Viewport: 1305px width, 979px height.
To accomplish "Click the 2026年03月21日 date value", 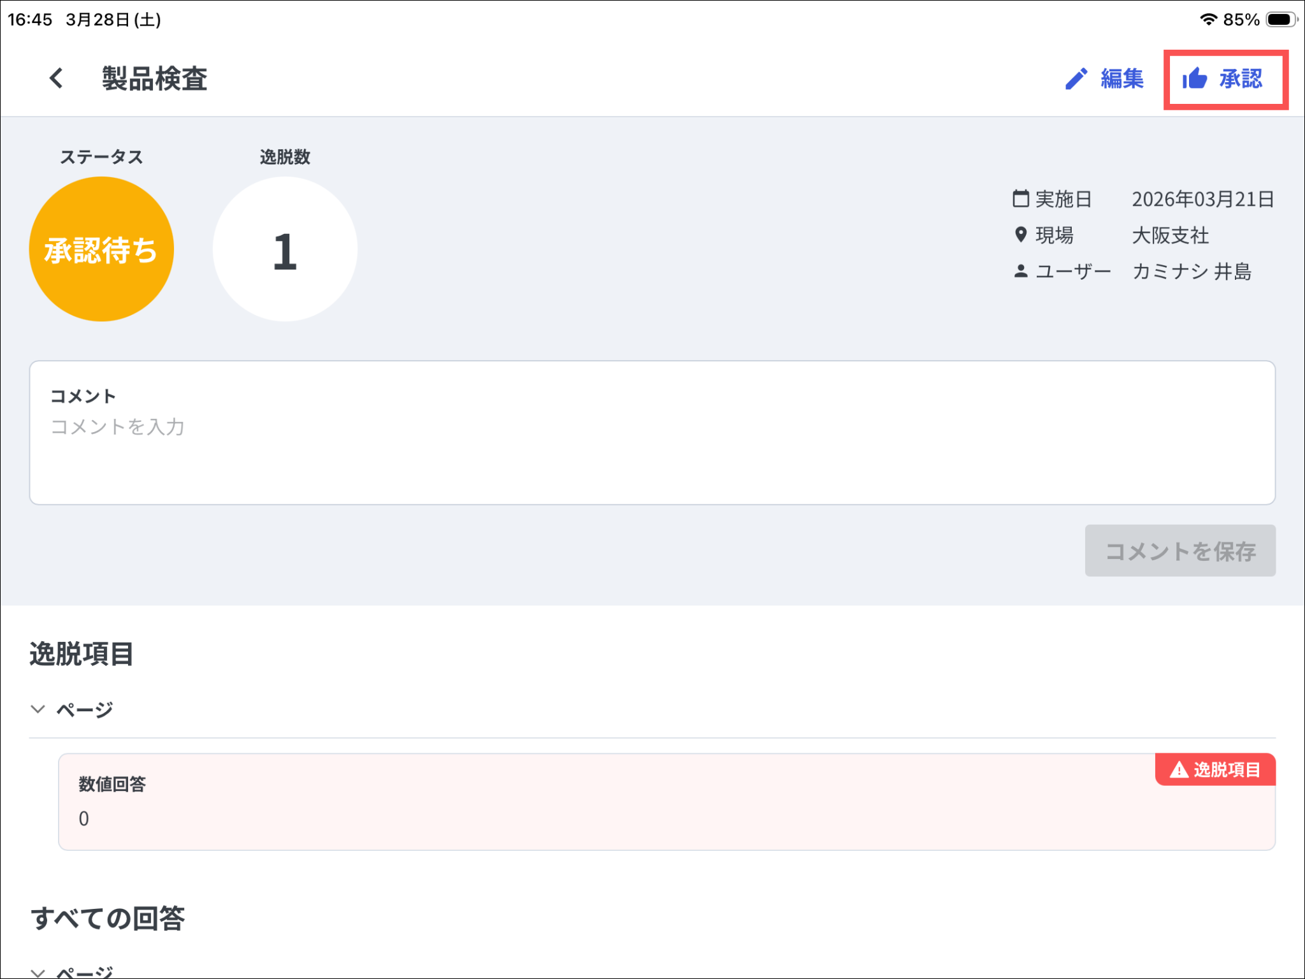I will 1202,199.
